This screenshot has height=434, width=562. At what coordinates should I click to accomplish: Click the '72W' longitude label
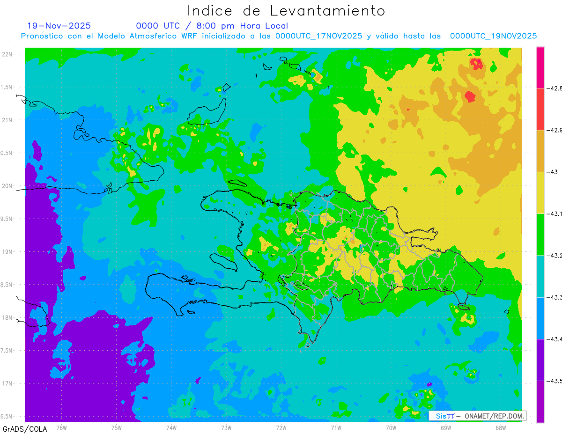281,427
